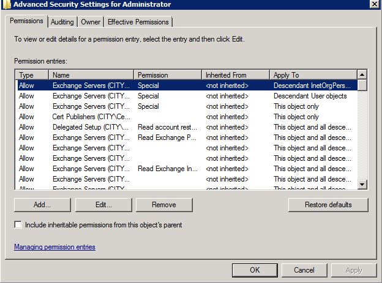Select the Delegated Setup entry
Viewport: 382px width, 283px height.
tap(187, 127)
